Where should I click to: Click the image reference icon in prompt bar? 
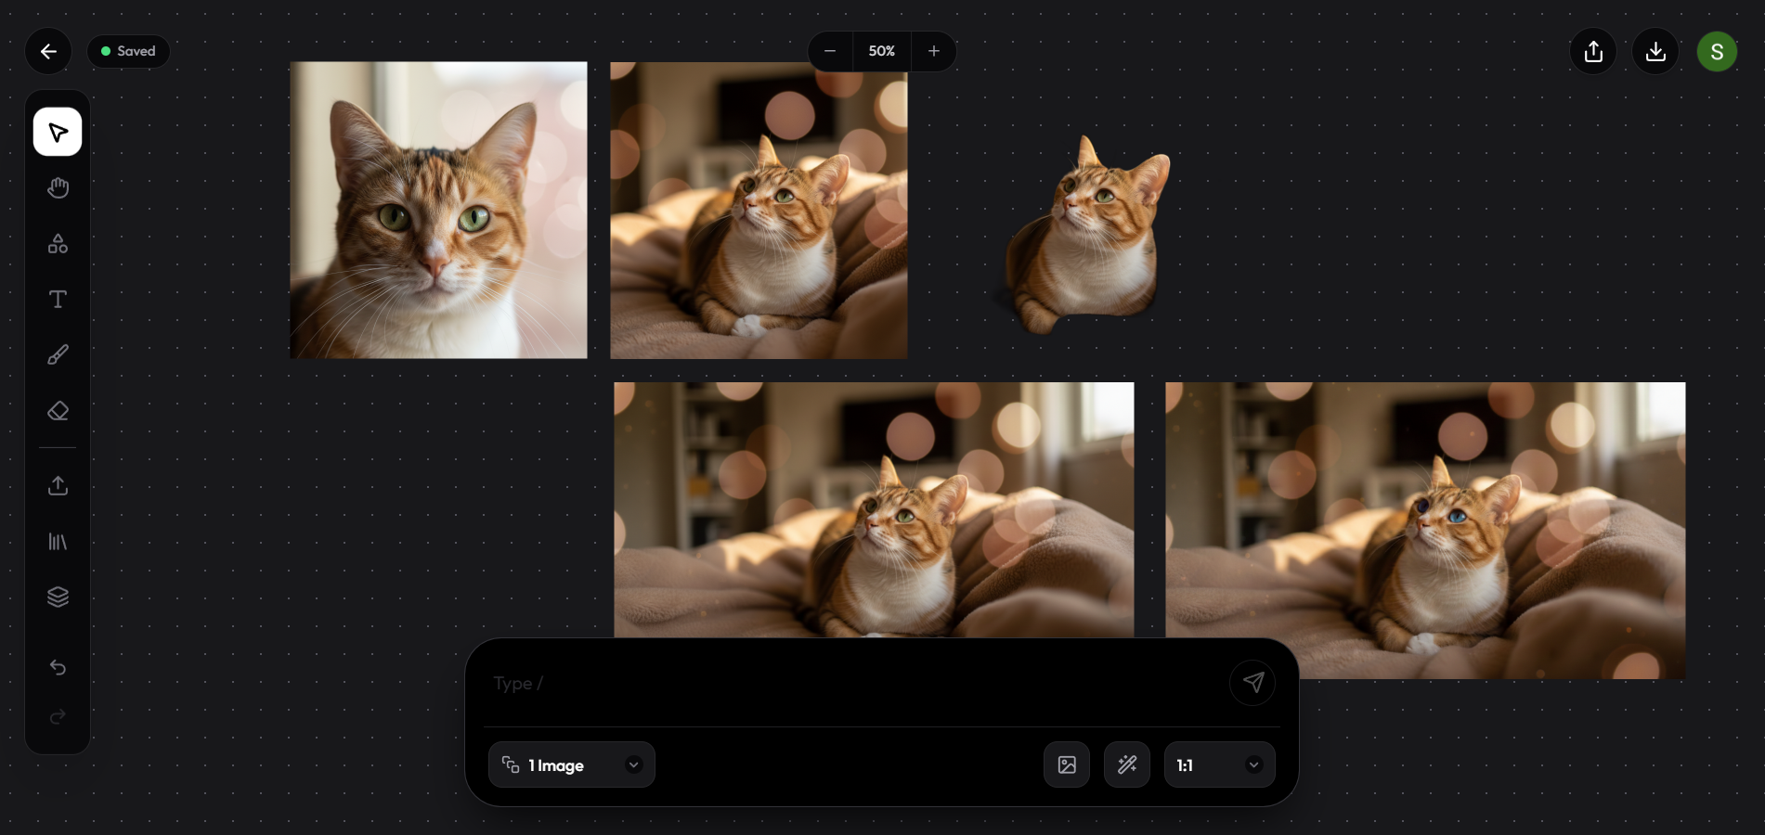[1067, 764]
